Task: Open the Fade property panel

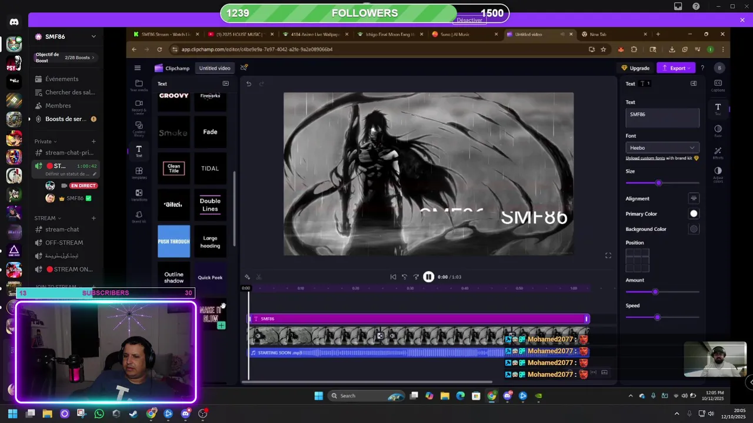Action: pyautogui.click(x=718, y=131)
